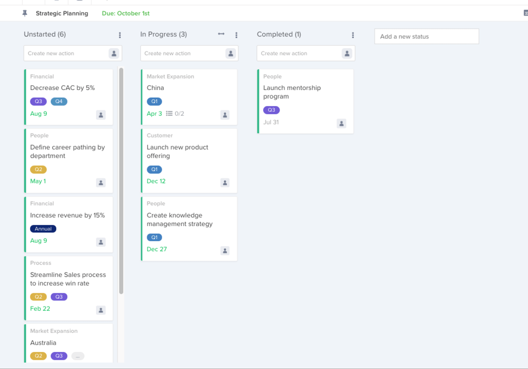Collapse the In Progress column
This screenshot has width=528, height=369.
pos(221,34)
